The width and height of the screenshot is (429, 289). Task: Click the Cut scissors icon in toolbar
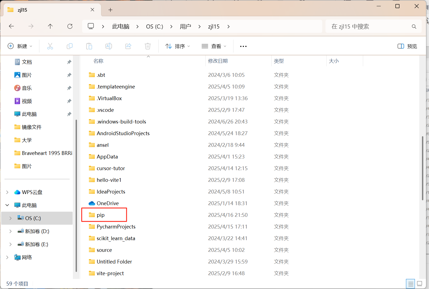[50, 46]
